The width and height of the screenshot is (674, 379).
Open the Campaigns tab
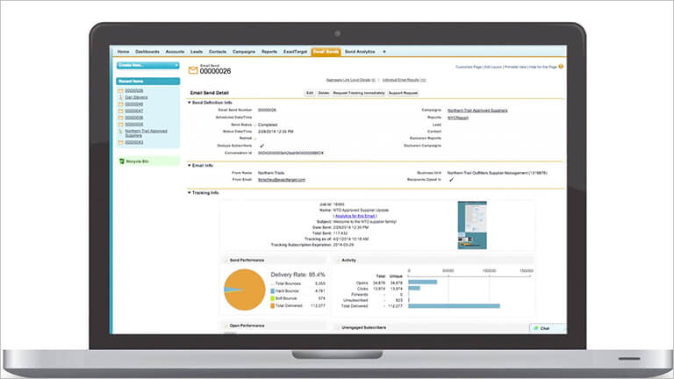[244, 52]
